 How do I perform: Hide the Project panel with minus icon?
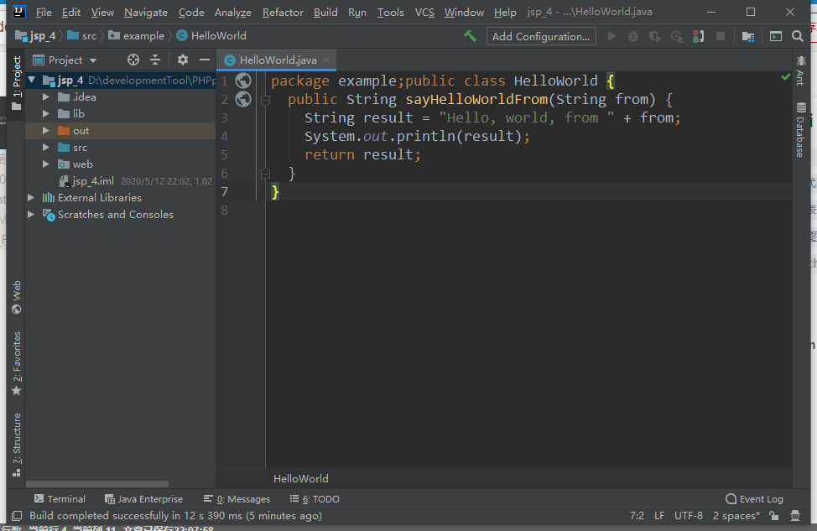tap(205, 60)
